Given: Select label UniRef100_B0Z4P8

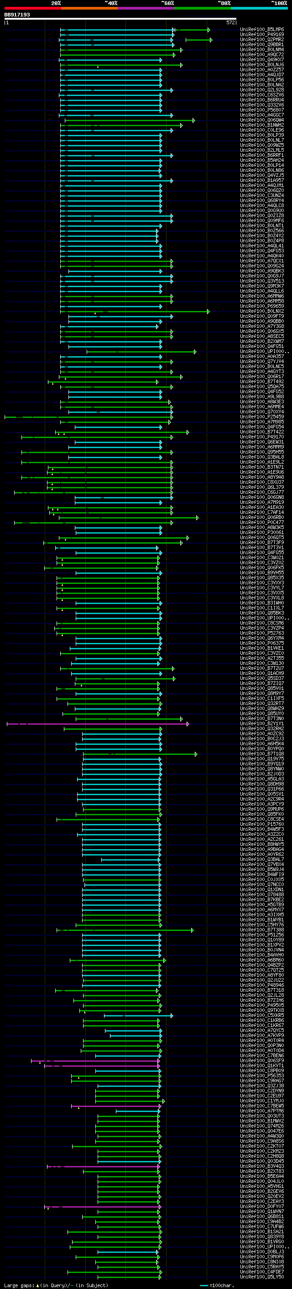Looking at the screenshot, I should 262,241.
